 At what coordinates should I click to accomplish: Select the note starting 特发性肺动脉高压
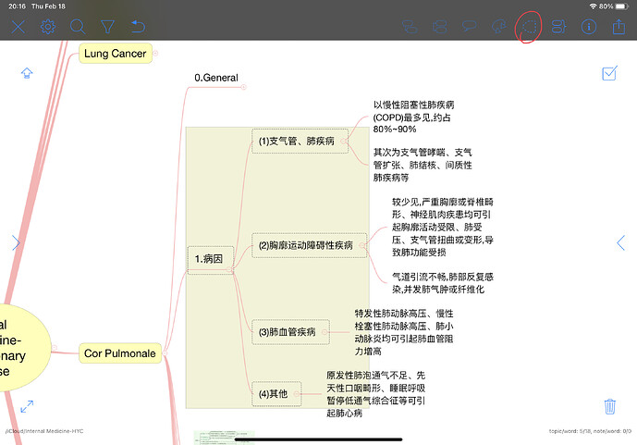coord(404,332)
